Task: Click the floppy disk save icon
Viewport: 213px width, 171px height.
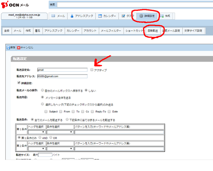Action: point(8,48)
